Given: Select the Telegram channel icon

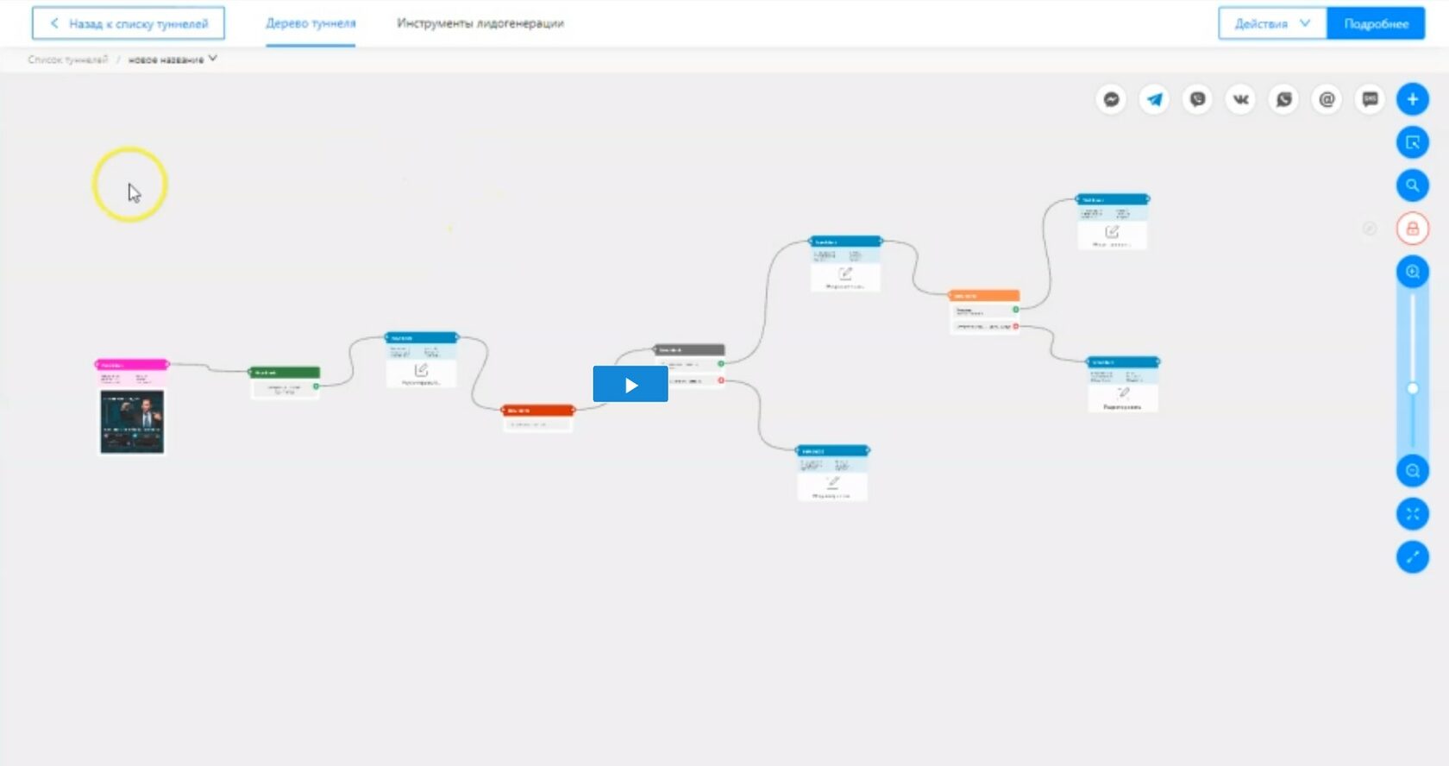Looking at the screenshot, I should click(x=1154, y=100).
